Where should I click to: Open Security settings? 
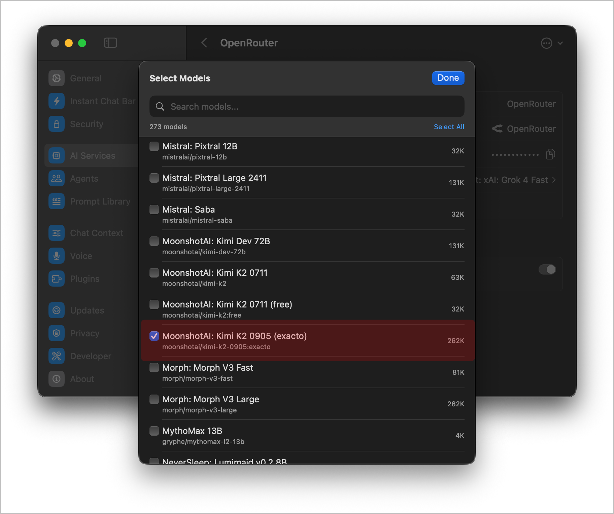tap(87, 124)
